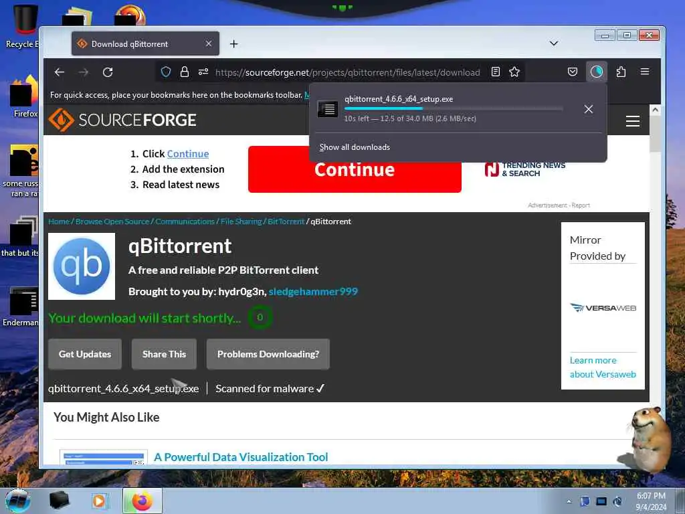Viewport: 685px width, 514px height.
Task: Click the Enderman desktop icon
Action: tap(22, 306)
